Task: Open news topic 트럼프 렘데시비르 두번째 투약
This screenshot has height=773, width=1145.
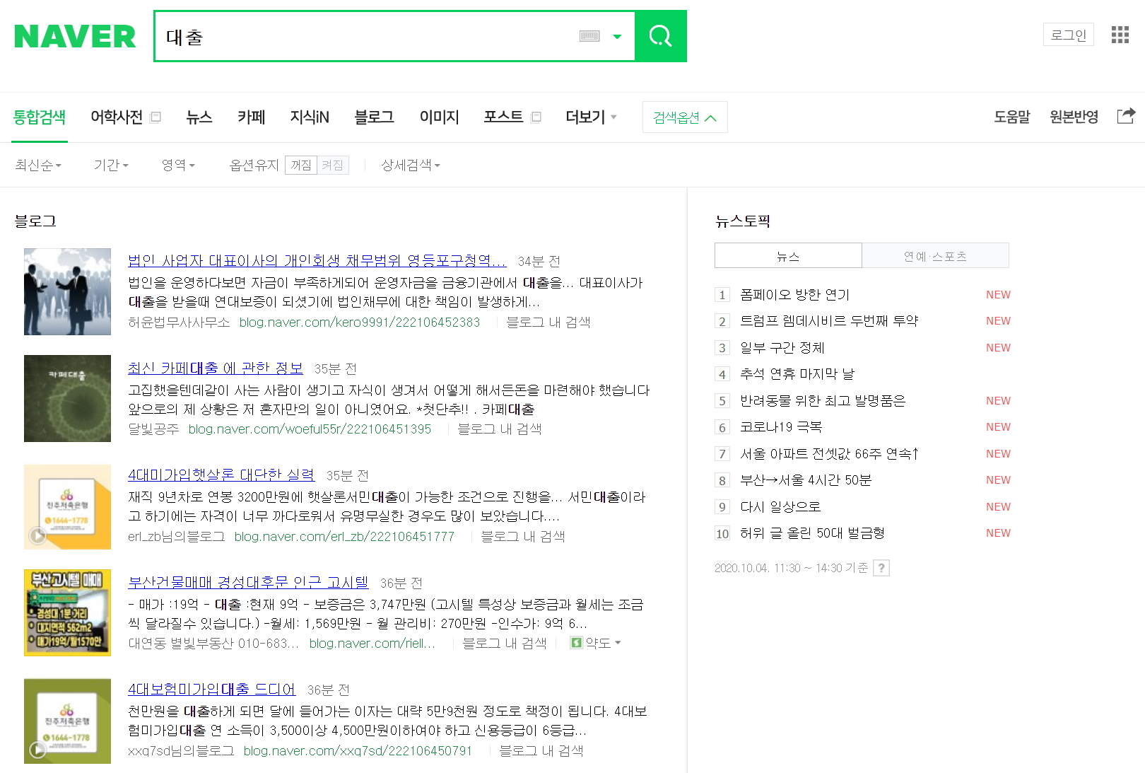Action: click(x=829, y=321)
